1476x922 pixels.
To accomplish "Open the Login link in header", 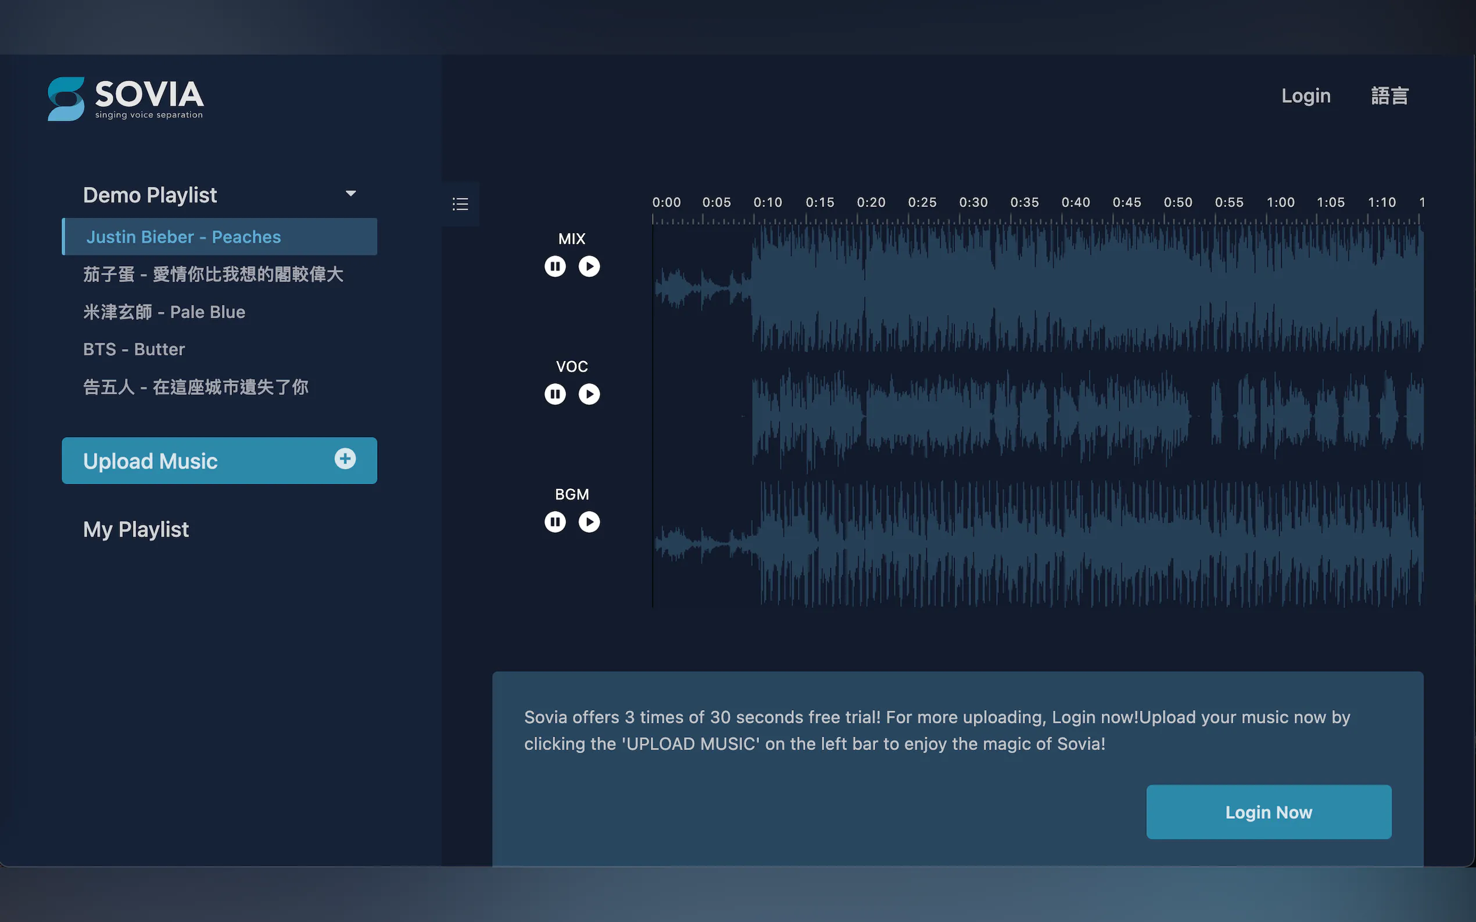I will pyautogui.click(x=1306, y=96).
